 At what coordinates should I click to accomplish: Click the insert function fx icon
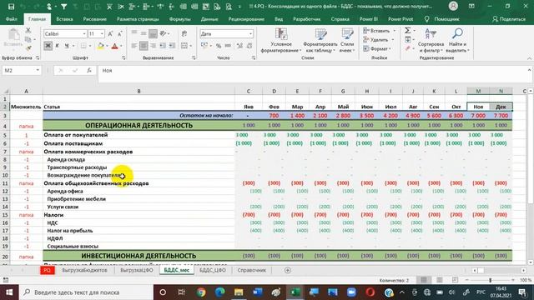point(89,70)
